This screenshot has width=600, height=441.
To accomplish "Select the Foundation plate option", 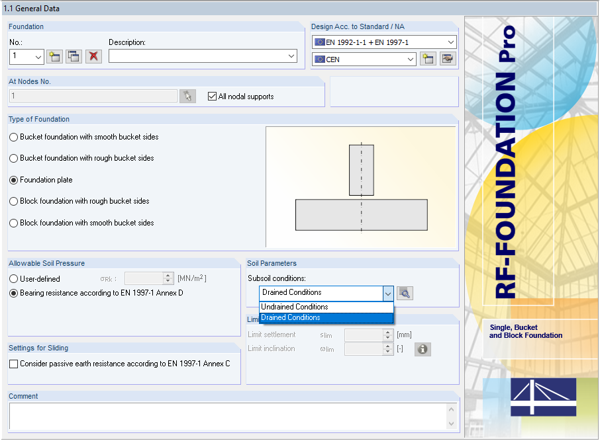I will click(13, 180).
